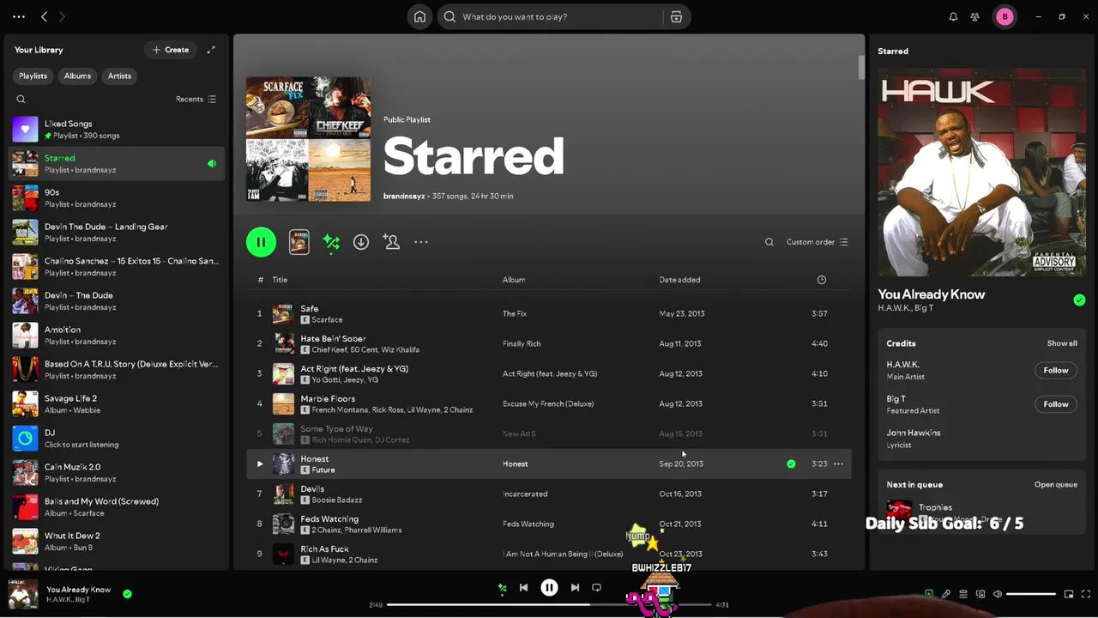Open the Starred playlist cover image
Viewport: 1098px width, 618px height.
pyautogui.click(x=308, y=139)
